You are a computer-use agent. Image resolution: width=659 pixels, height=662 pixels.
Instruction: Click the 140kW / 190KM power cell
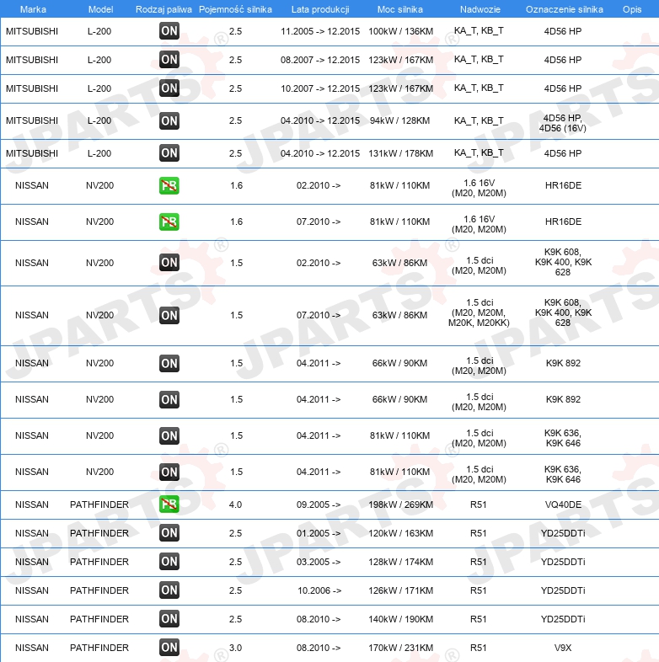coord(400,619)
